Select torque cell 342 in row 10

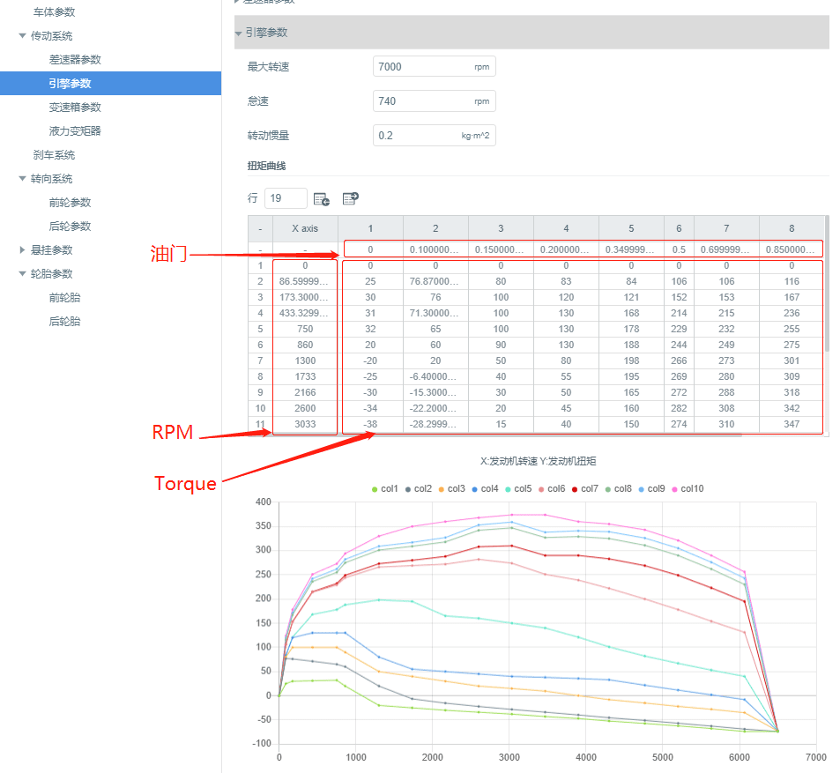(x=792, y=408)
